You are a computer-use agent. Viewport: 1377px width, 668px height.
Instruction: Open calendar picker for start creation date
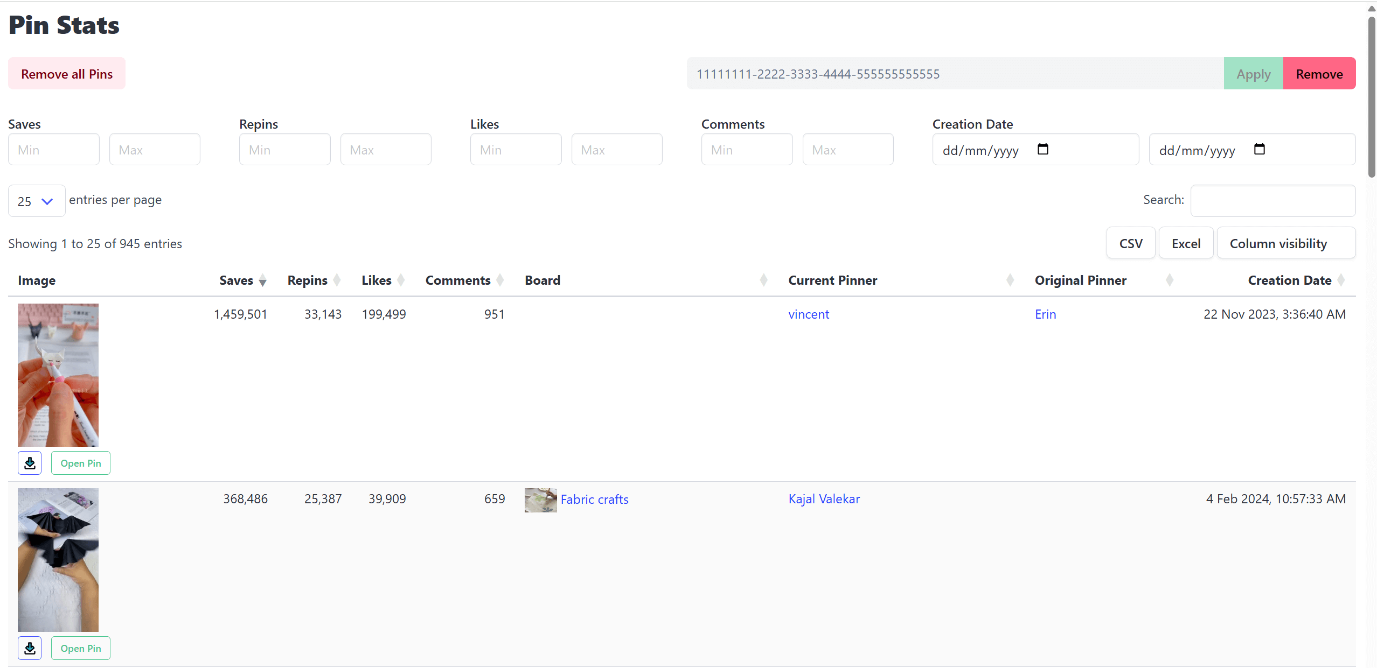click(x=1043, y=149)
